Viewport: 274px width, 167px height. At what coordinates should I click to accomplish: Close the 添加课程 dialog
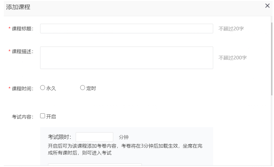point(267,6)
